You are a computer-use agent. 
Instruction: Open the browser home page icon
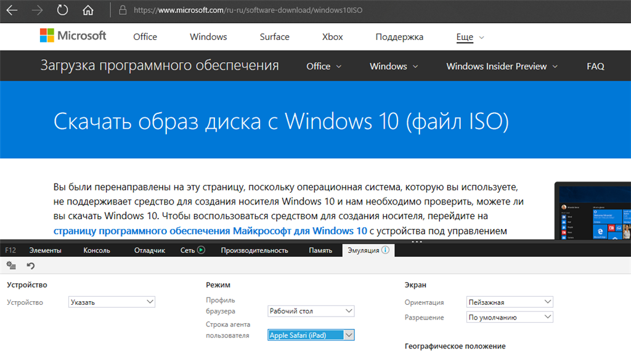coord(88,10)
